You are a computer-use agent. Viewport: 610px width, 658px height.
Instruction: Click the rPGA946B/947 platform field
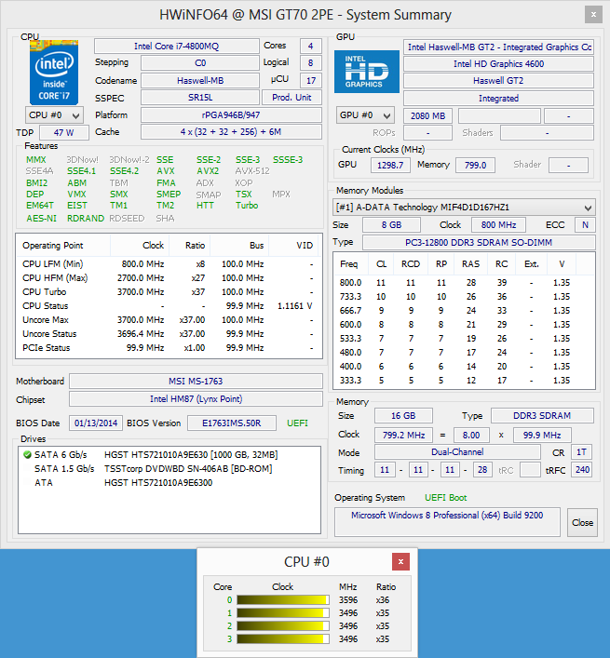[231, 115]
